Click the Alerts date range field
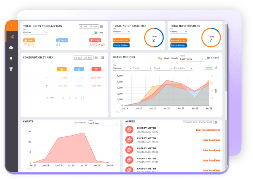The width and height of the screenshot is (253, 179). click(198, 122)
